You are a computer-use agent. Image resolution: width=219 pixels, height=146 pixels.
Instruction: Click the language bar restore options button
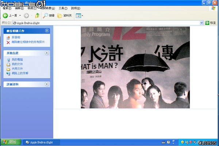tap(173, 141)
